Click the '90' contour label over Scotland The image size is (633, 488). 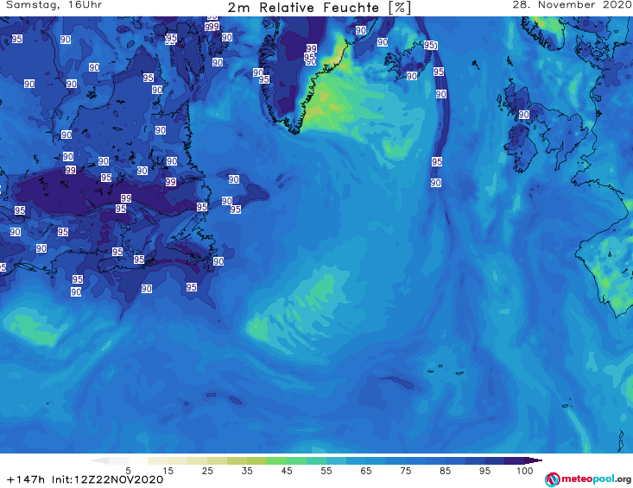[x=524, y=115]
